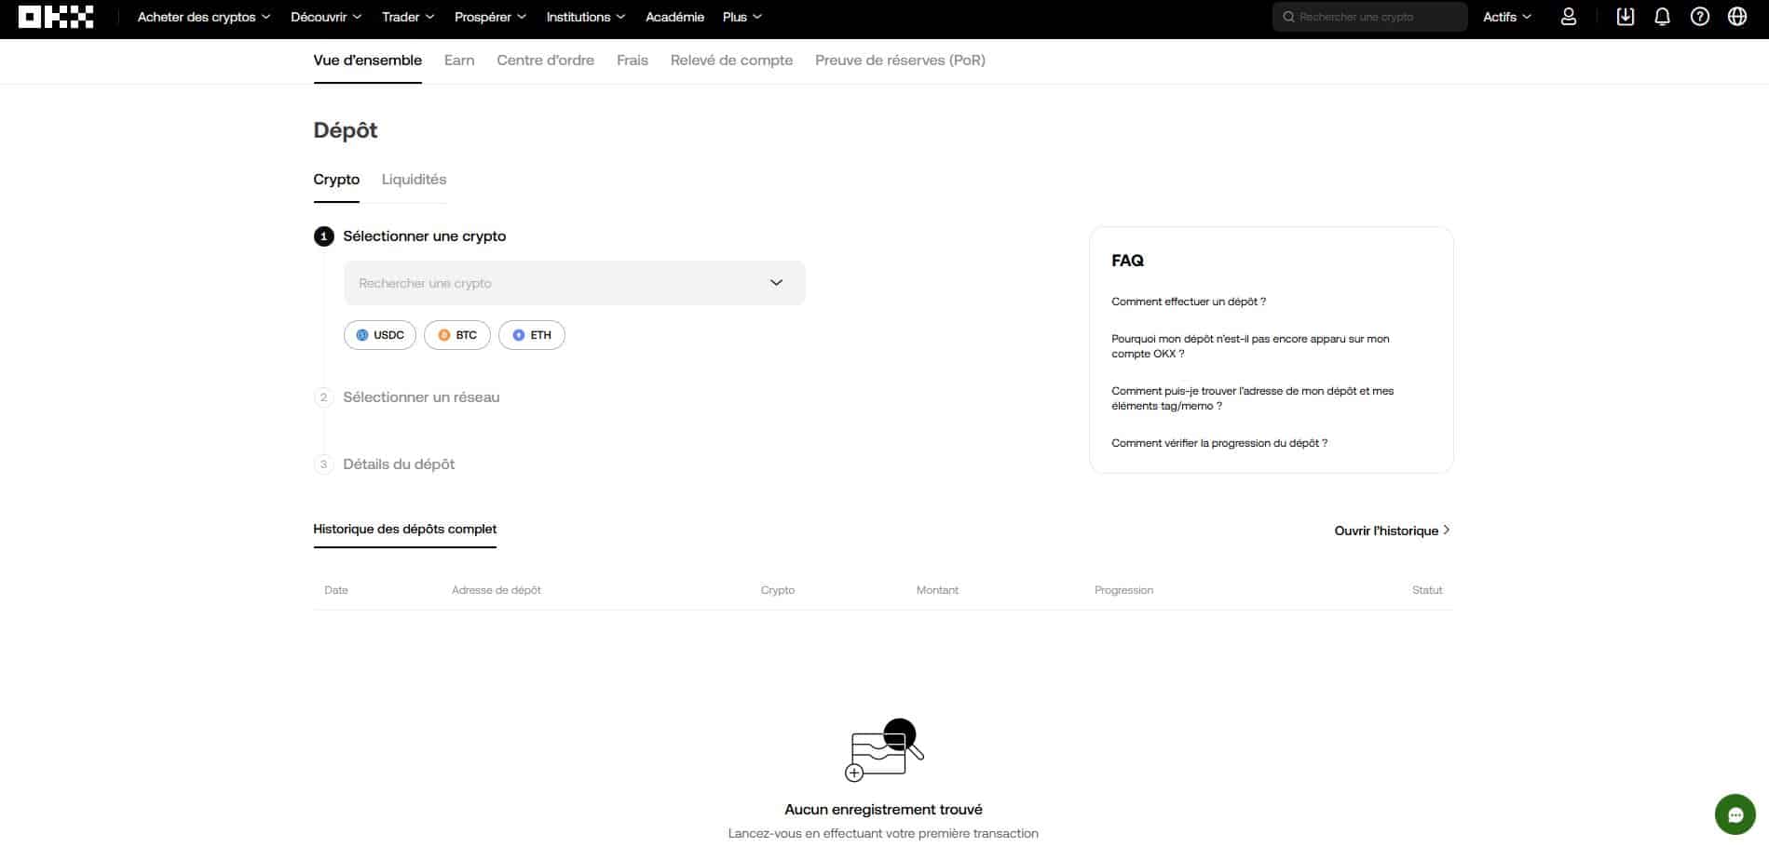The width and height of the screenshot is (1769, 847).
Task: Open the Frais tab
Action: click(x=633, y=60)
